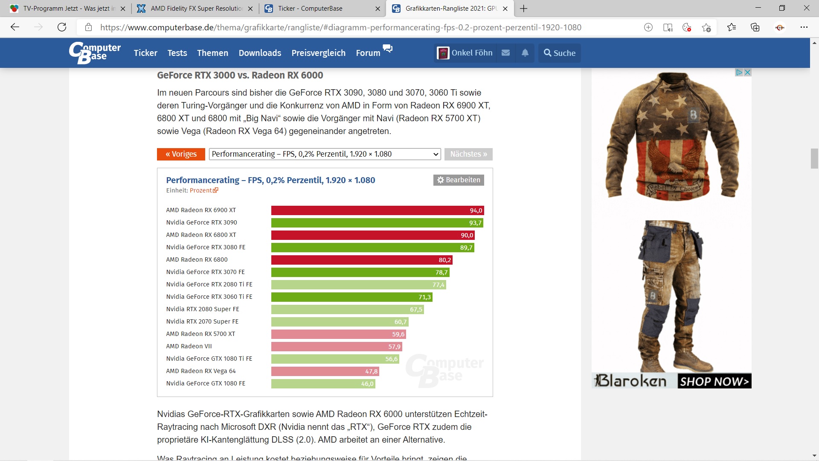Close the advertisement with X icon
Image resolution: width=819 pixels, height=461 pixels.
(747, 72)
